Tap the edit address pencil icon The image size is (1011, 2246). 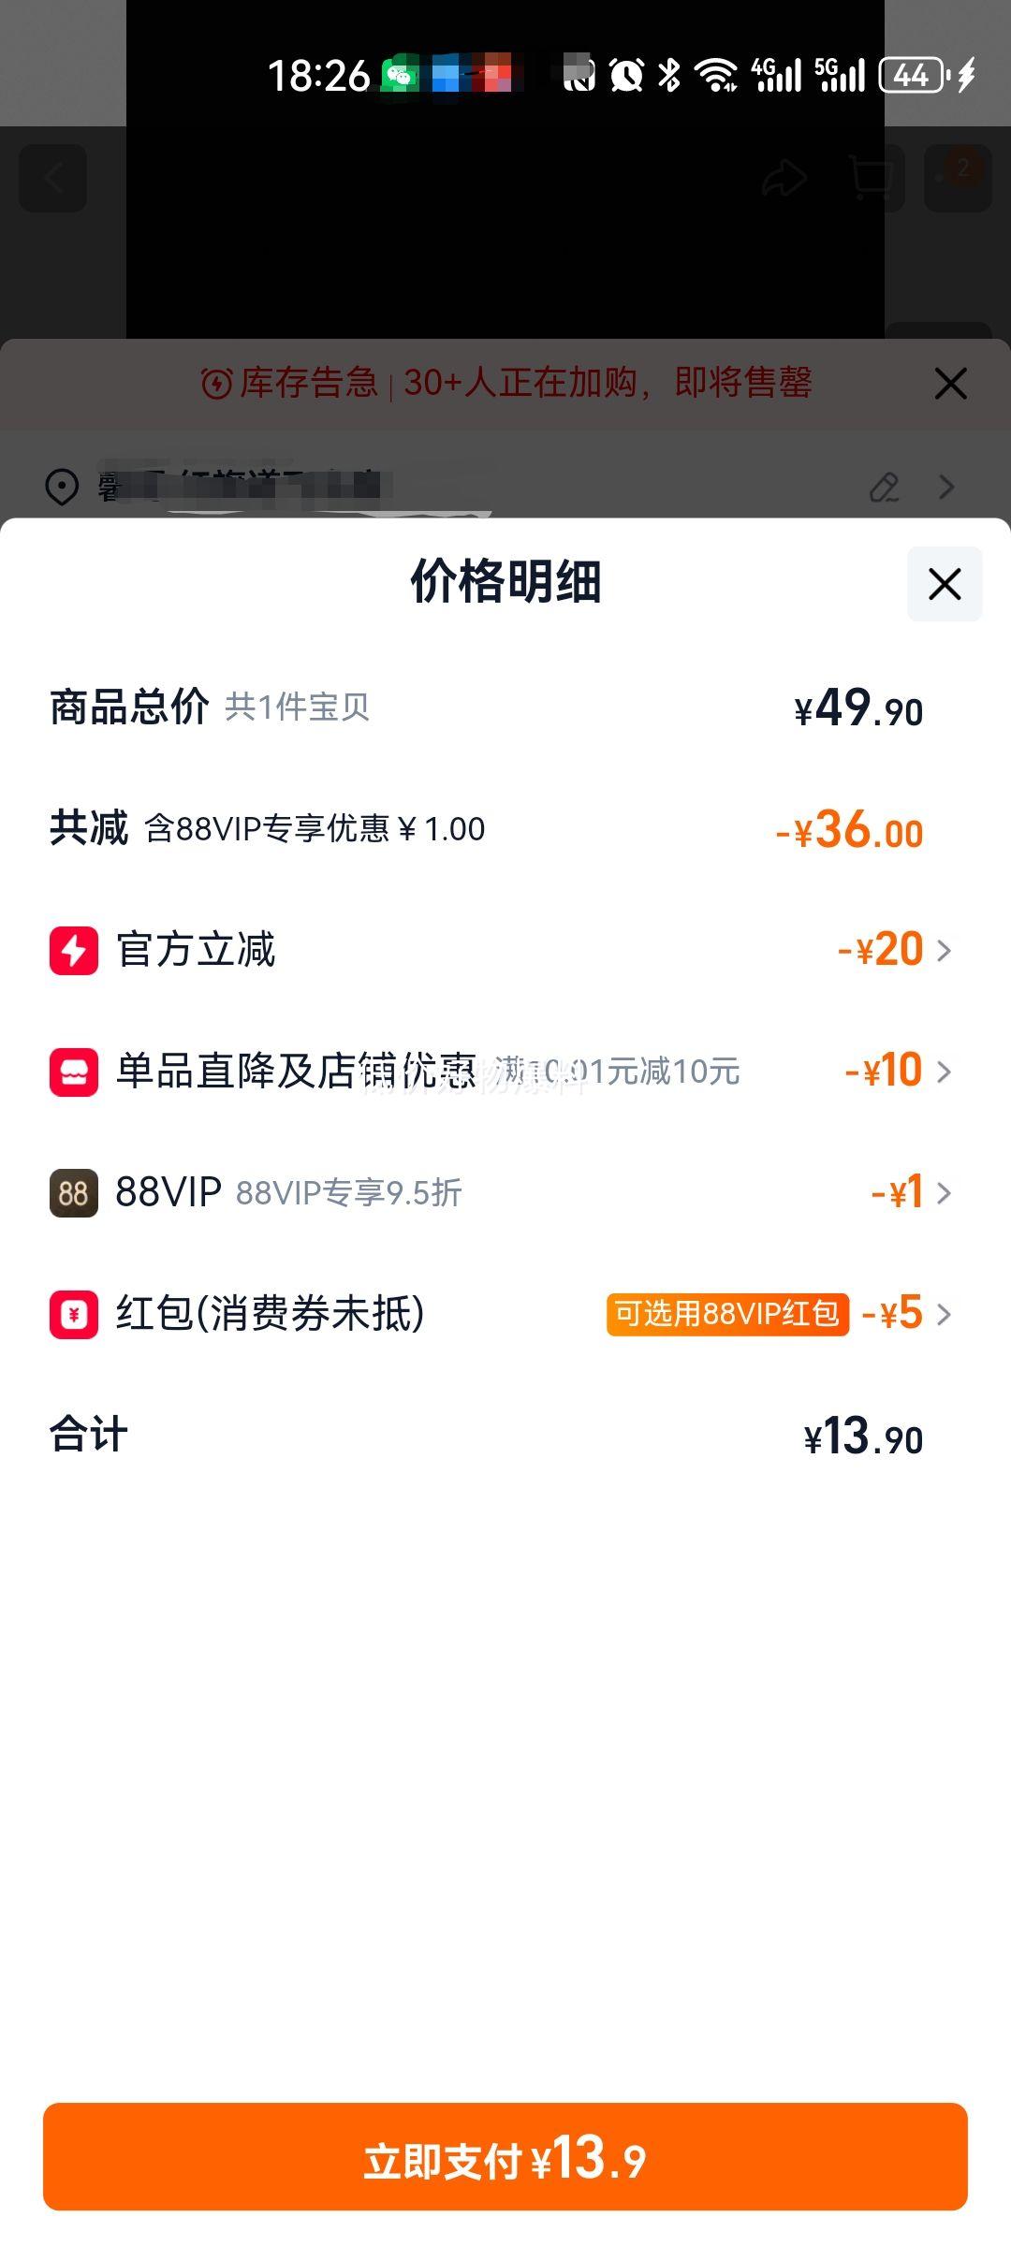coord(884,487)
